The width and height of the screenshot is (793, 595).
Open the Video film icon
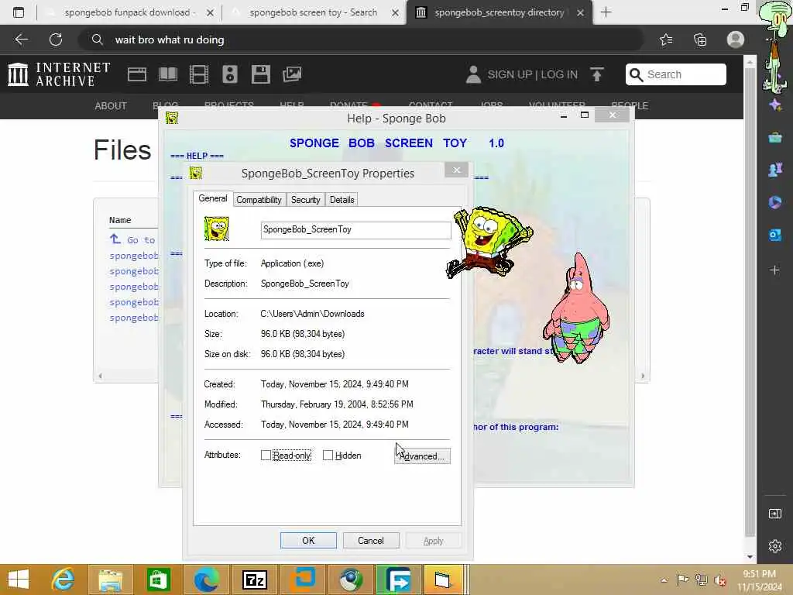pyautogui.click(x=199, y=74)
